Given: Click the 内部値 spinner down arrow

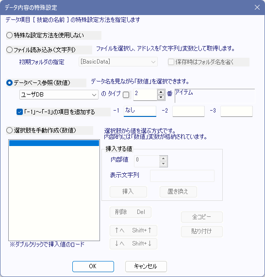Looking at the screenshot, I should [164, 164].
